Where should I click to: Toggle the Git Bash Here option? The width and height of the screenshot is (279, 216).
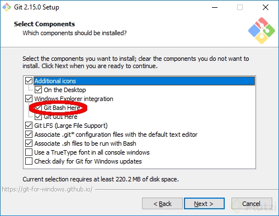(x=38, y=108)
